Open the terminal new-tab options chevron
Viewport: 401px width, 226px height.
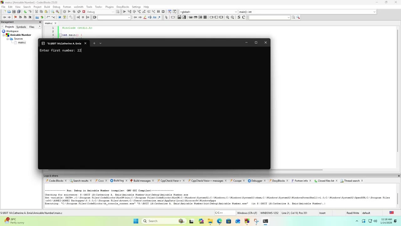[x=100, y=43]
